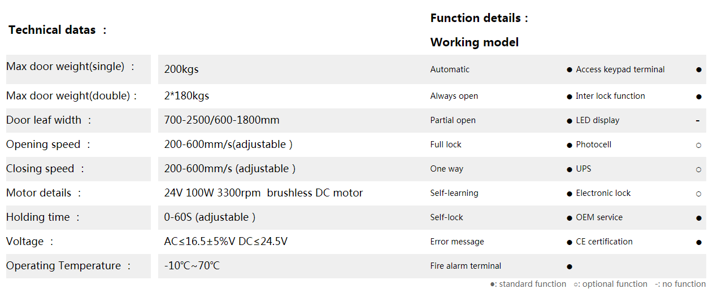Click the optional function legend text
The height and width of the screenshot is (293, 713).
tap(614, 284)
